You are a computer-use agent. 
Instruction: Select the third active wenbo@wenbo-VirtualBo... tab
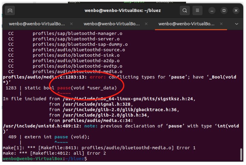(x=186, y=24)
